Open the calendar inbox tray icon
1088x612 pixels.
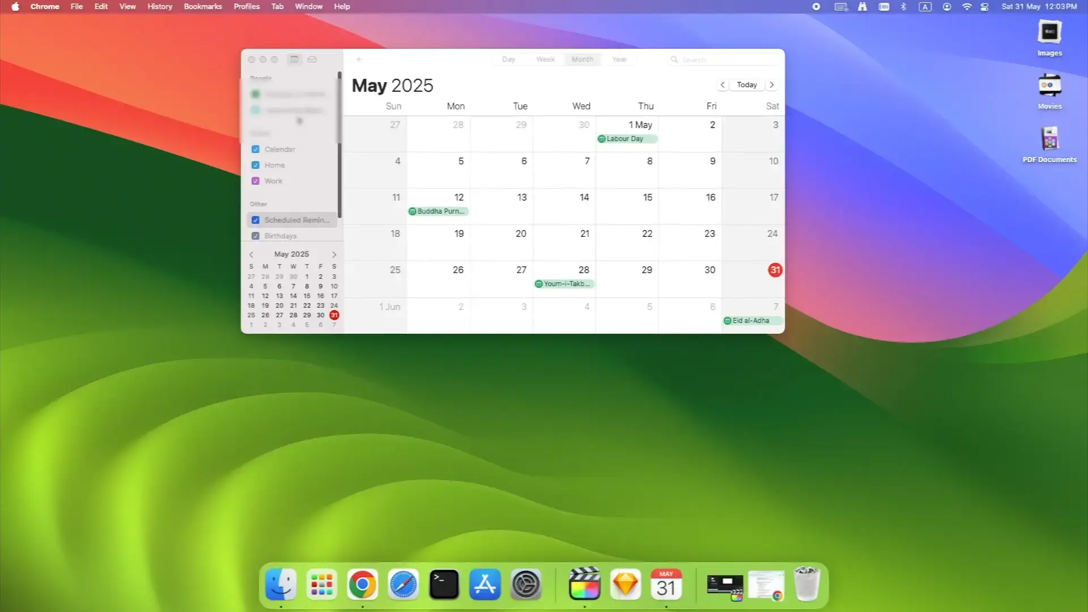pyautogui.click(x=312, y=59)
